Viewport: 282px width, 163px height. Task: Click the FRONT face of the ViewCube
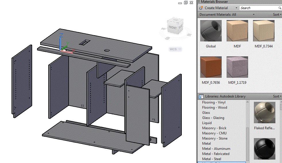click(173, 27)
